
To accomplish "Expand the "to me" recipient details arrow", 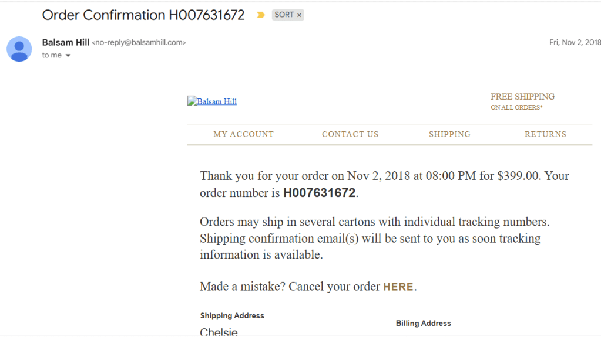I will [x=68, y=56].
